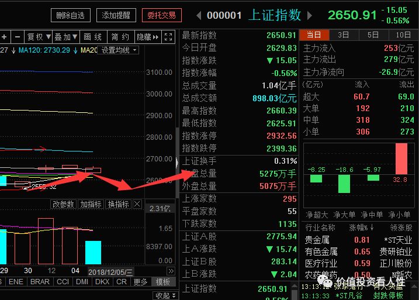Select the BRAR indicator tab
Screen dimensions: 419x300
(40, 281)
